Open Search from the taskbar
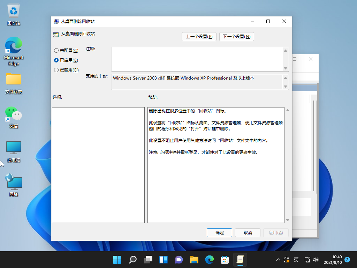The width and height of the screenshot is (357, 268). [x=133, y=260]
